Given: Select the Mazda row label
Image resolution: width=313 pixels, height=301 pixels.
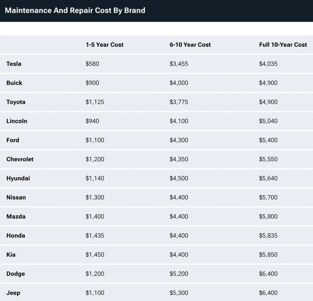Looking at the screenshot, I should pos(16,217).
